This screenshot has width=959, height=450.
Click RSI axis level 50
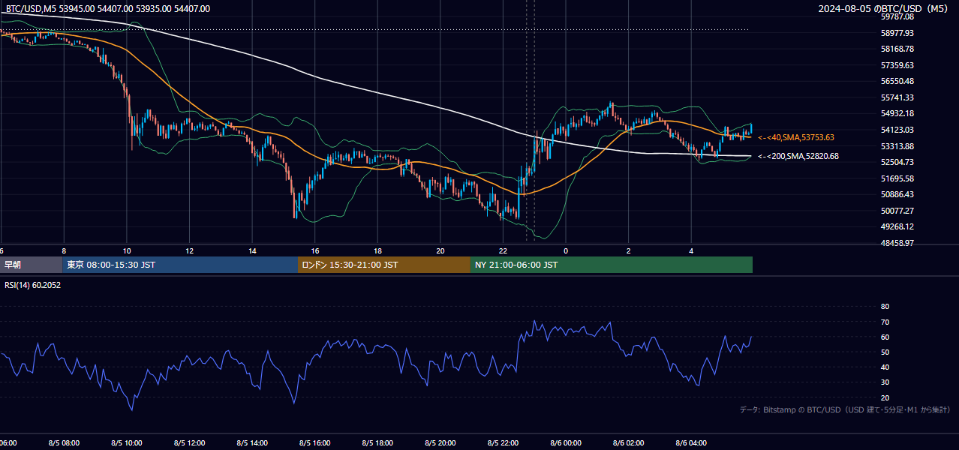click(885, 352)
